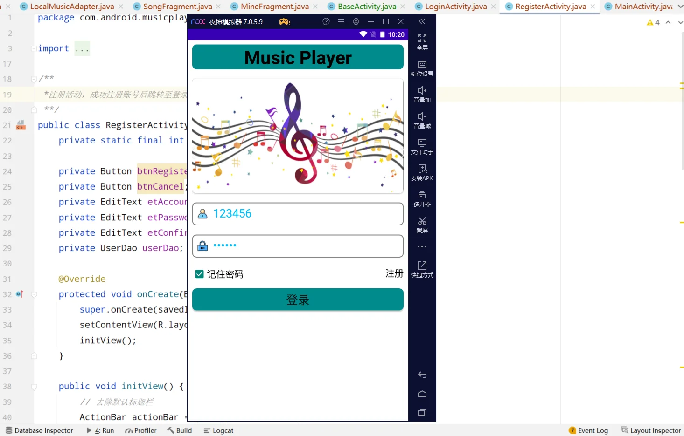Screen dimensions: 684x436
Task: Toggle the 记住密码 remember password checkbox
Action: point(199,274)
